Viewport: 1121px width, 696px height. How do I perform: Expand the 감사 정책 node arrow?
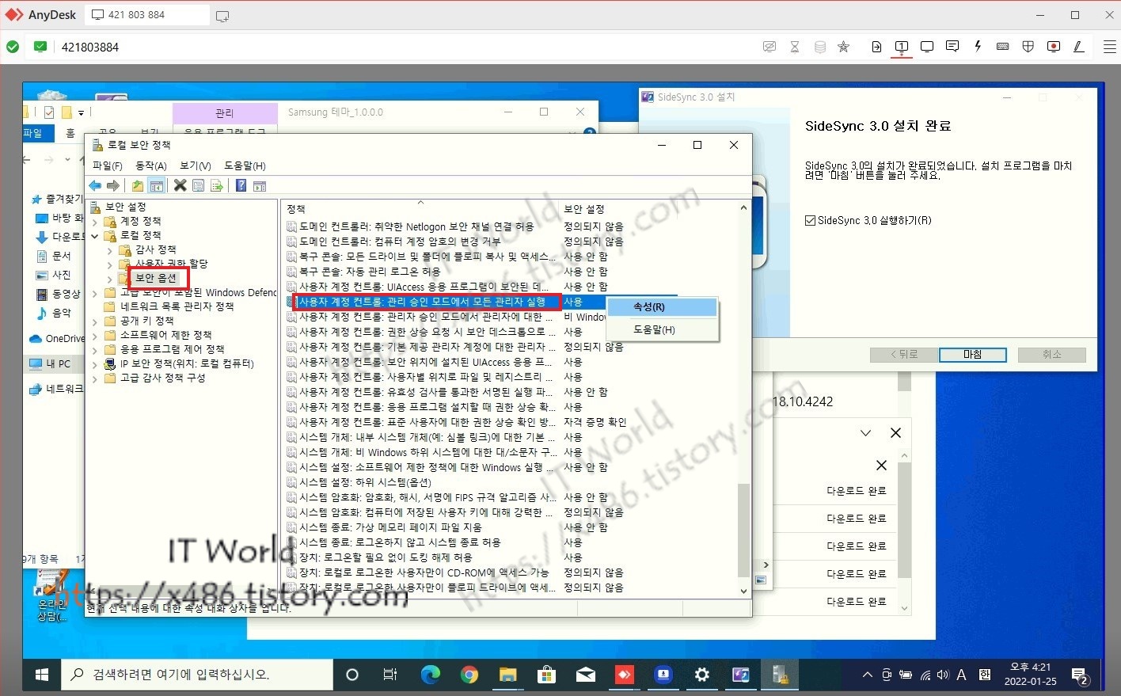pos(110,250)
